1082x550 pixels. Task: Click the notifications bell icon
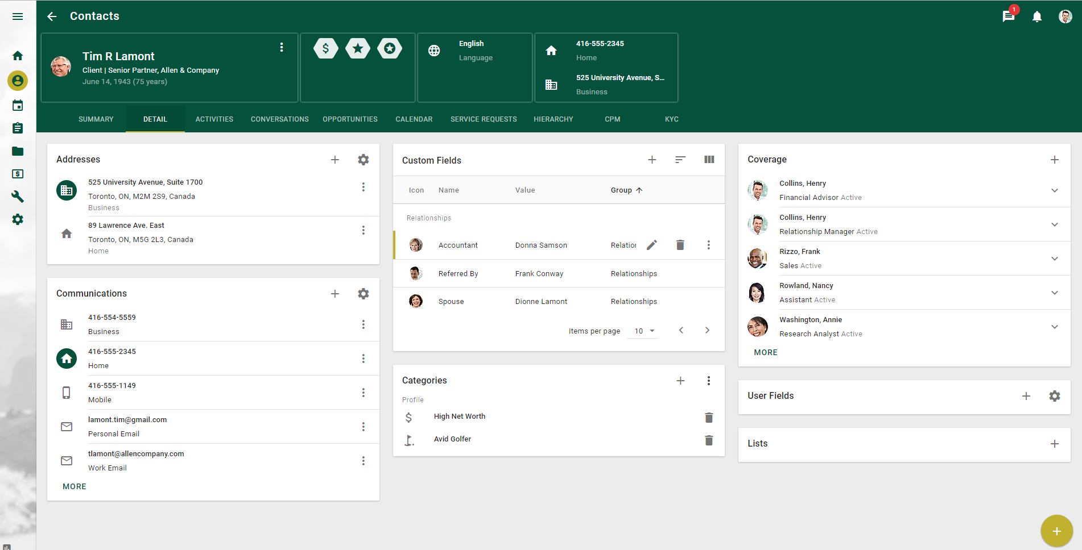tap(1036, 16)
